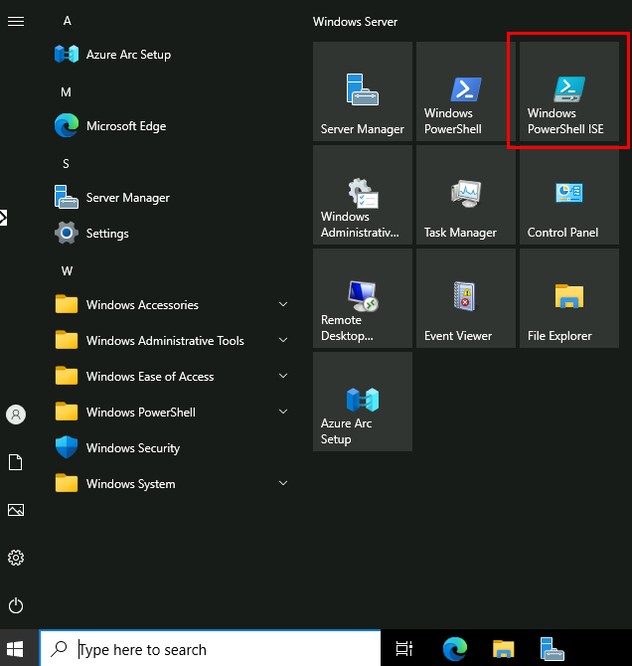Open Server Manager from app list

[172, 198]
